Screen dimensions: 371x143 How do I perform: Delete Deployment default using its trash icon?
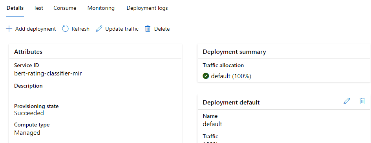(x=362, y=101)
